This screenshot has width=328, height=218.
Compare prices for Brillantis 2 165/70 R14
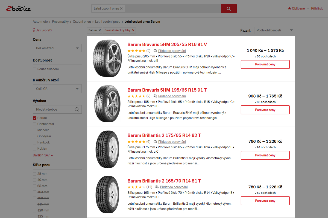(265, 201)
